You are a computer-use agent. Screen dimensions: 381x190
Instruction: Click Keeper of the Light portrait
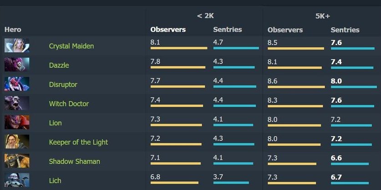pos(17,142)
